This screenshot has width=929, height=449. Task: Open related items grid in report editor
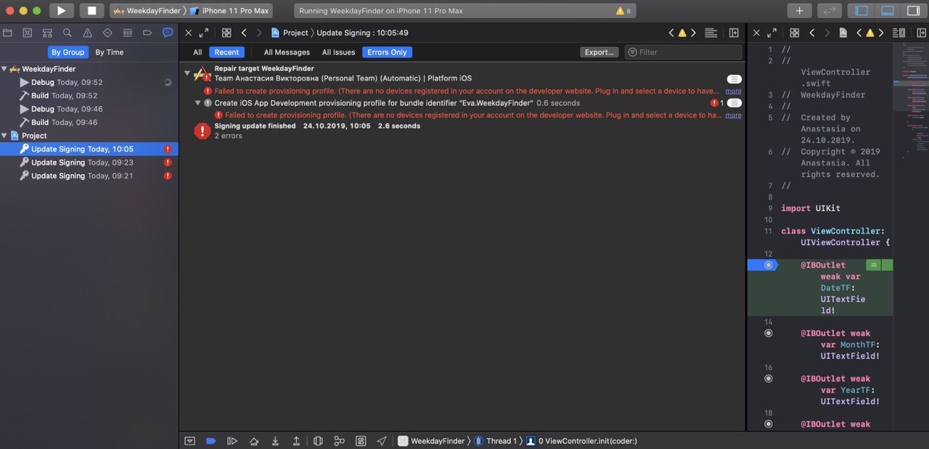point(226,33)
